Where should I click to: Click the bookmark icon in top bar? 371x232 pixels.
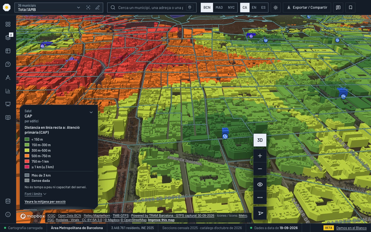(x=350, y=8)
